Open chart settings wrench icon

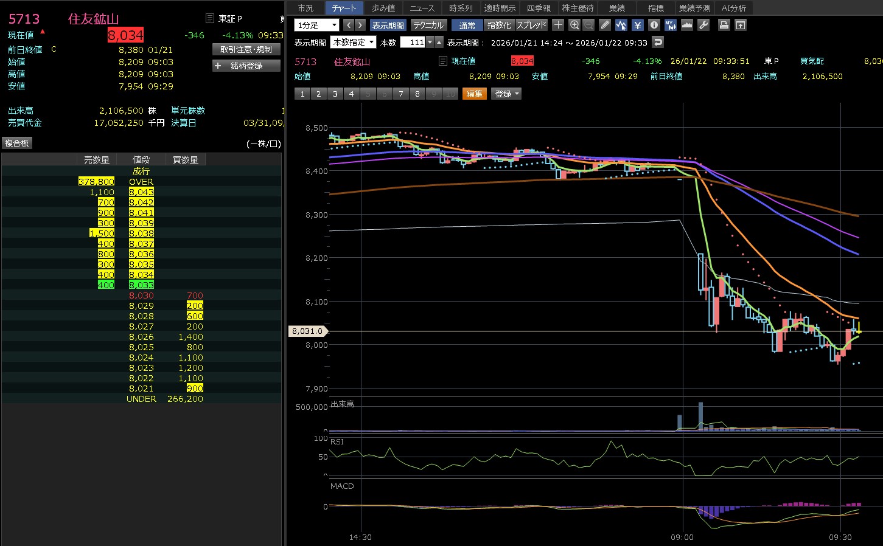tap(703, 25)
